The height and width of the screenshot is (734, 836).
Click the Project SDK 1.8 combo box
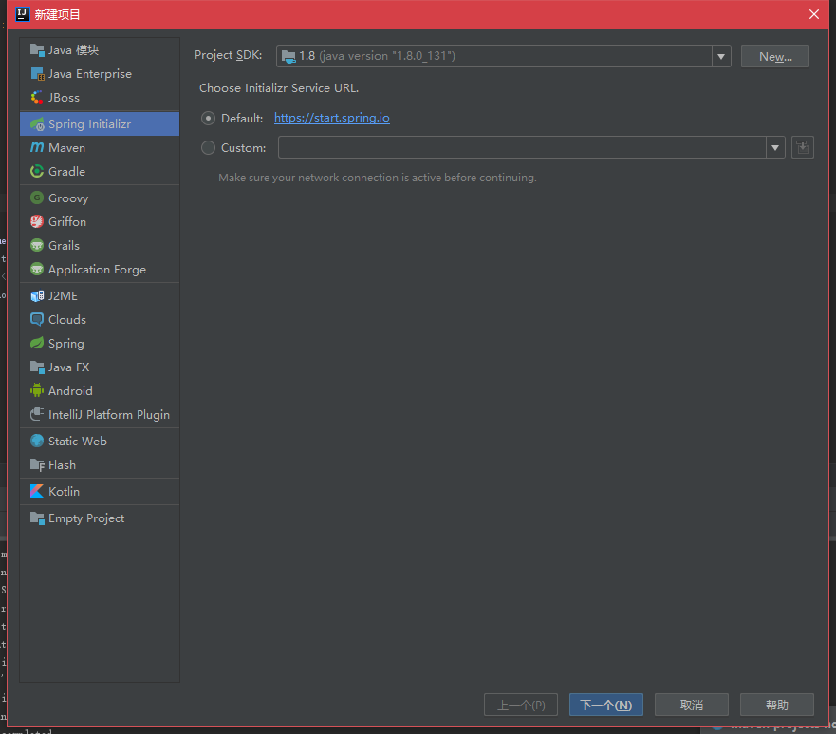pos(503,56)
